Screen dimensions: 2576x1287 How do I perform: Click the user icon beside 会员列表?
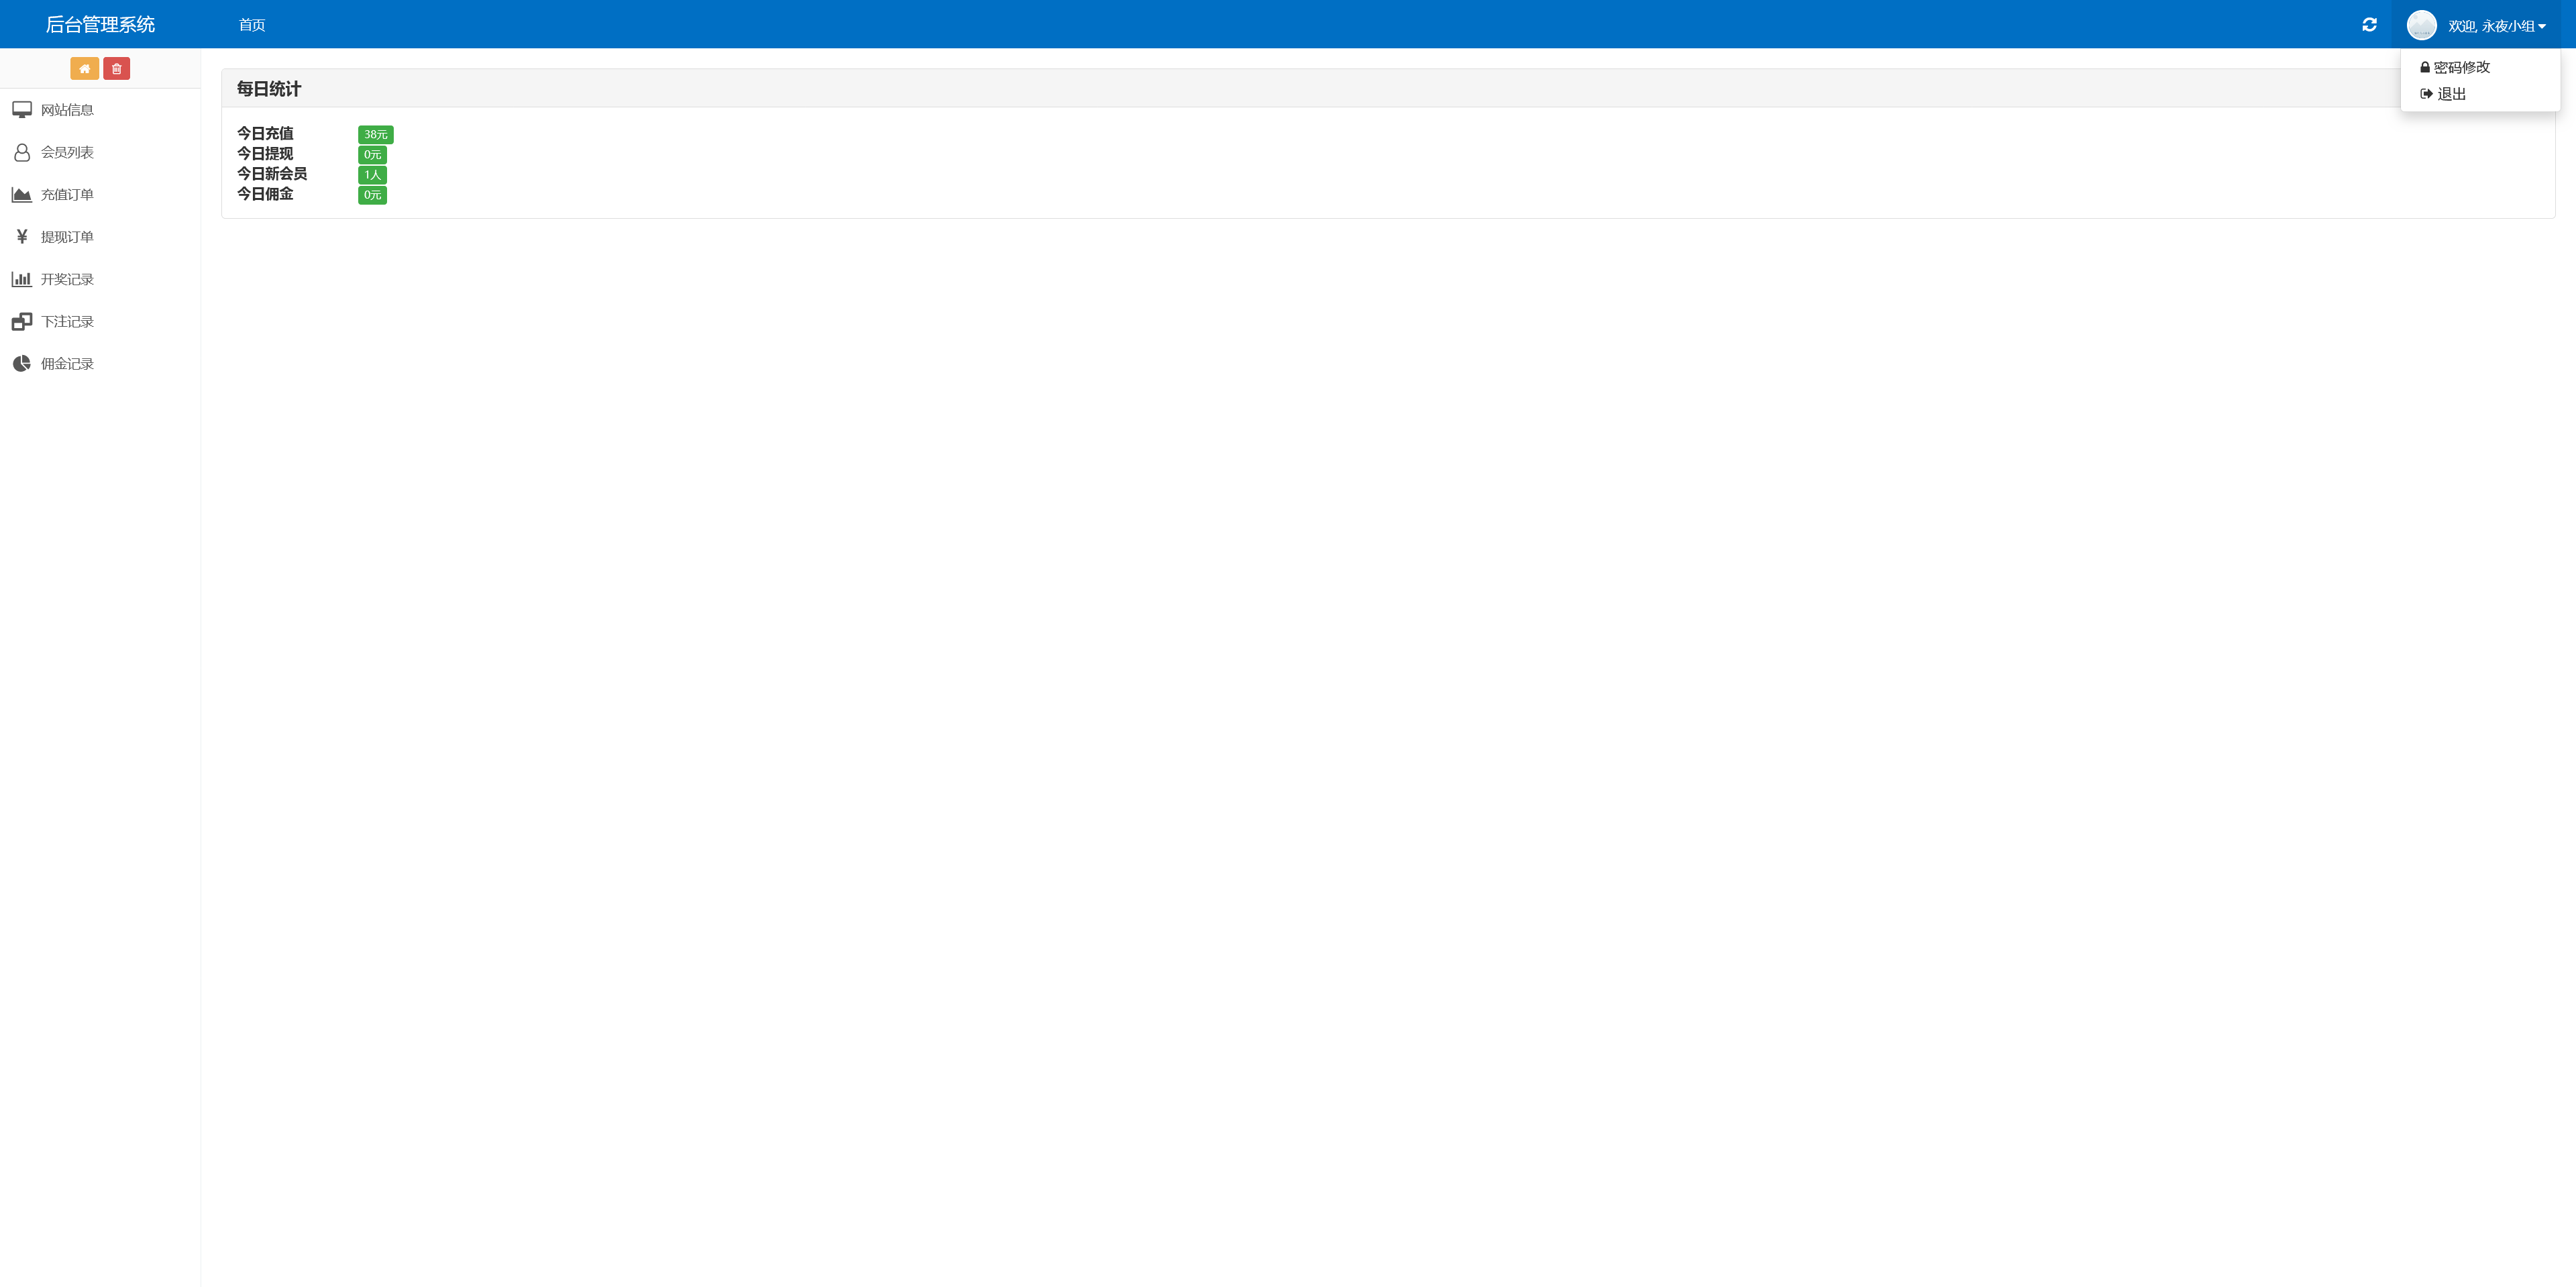click(x=22, y=152)
